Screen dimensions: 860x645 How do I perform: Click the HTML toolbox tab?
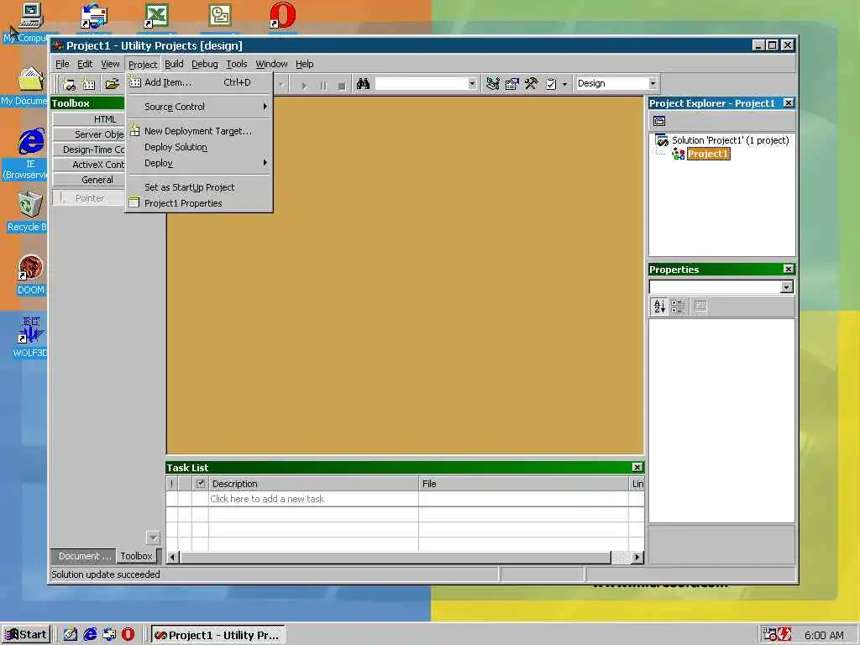coord(89,119)
